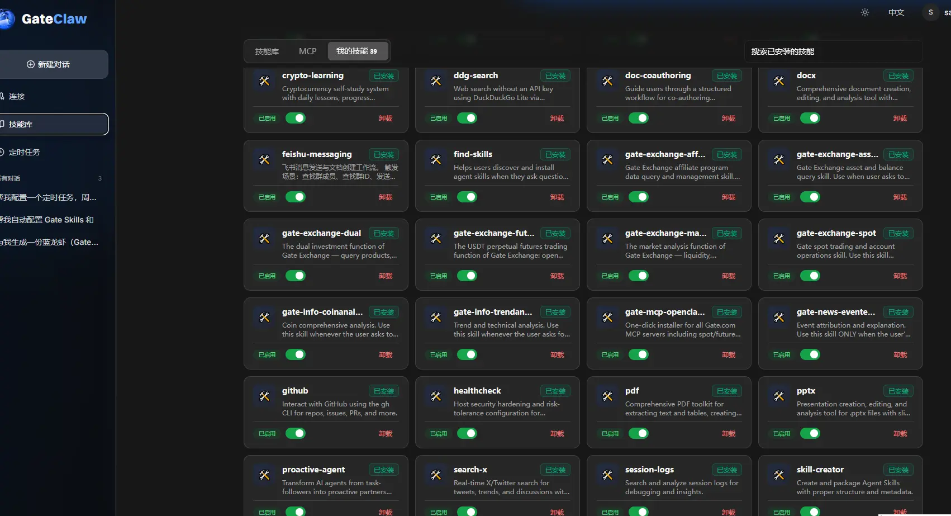This screenshot has width=951, height=516.
Task: Click the gate-info-trendan skill description
Action: click(x=512, y=330)
